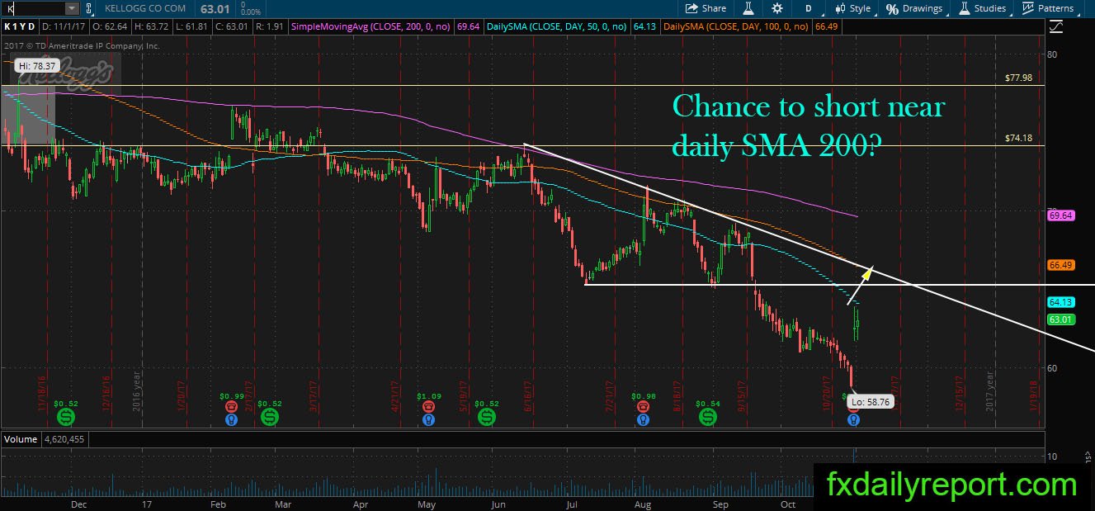Open chart settings with the gear icon
Viewport: 1095px width, 511px height.
(776, 8)
